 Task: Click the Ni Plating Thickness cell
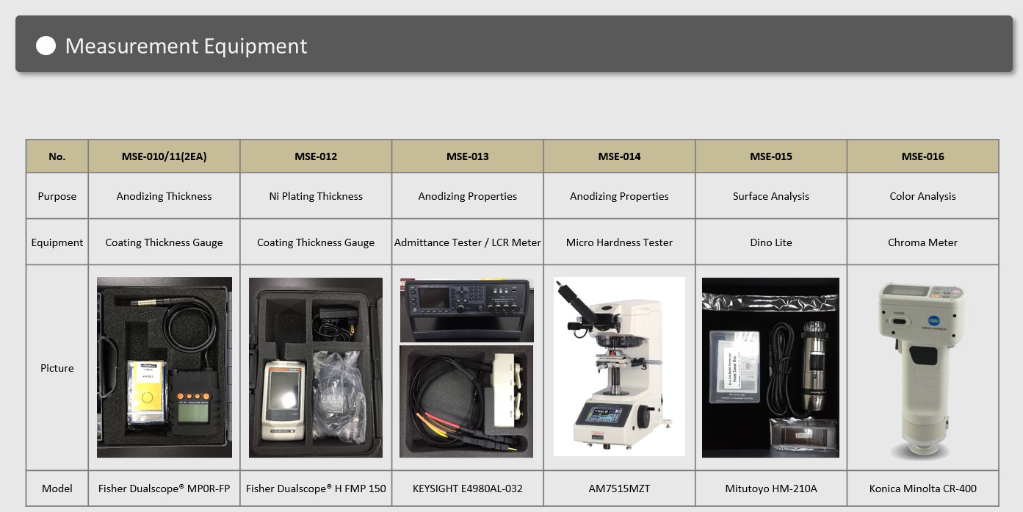(x=316, y=196)
